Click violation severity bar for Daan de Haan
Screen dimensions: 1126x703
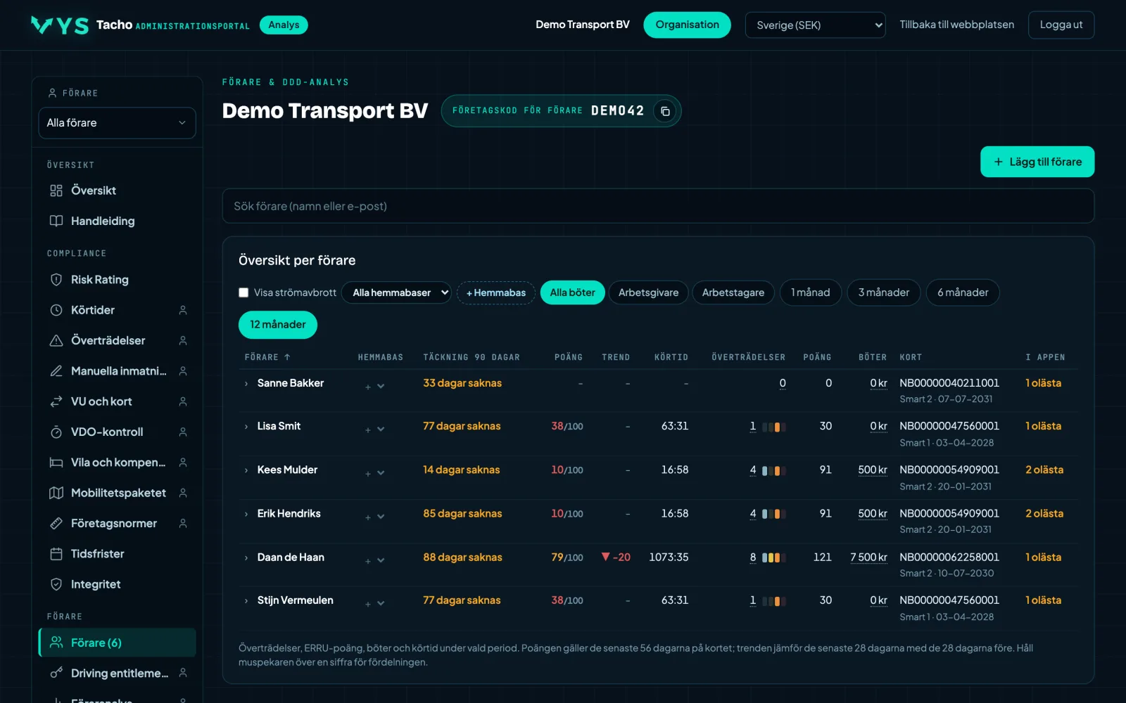(x=773, y=557)
